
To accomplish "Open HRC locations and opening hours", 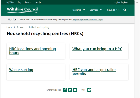I will [32, 51].
